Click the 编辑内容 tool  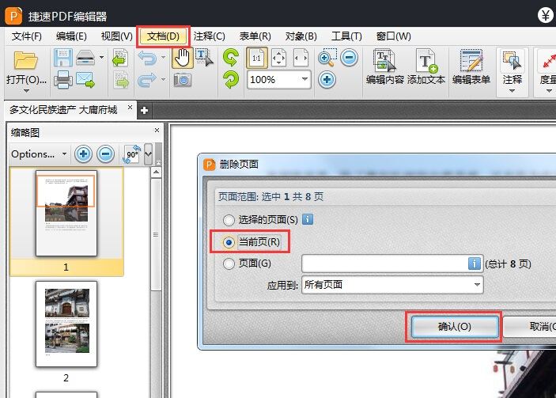tap(384, 66)
